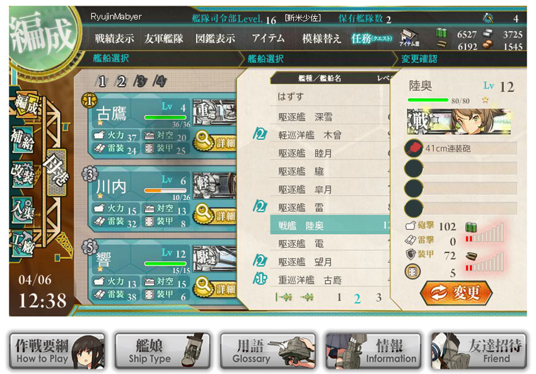Open the 作戦要綱 How to Play banner
Image resolution: width=536 pixels, height=374 pixels.
pos(57,351)
